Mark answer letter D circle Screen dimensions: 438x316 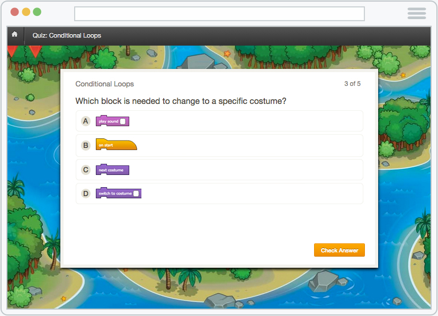tap(86, 194)
